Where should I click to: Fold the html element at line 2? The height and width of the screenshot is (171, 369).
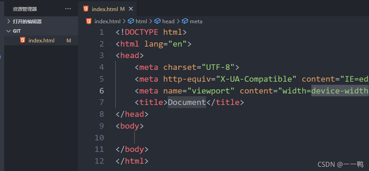110,44
